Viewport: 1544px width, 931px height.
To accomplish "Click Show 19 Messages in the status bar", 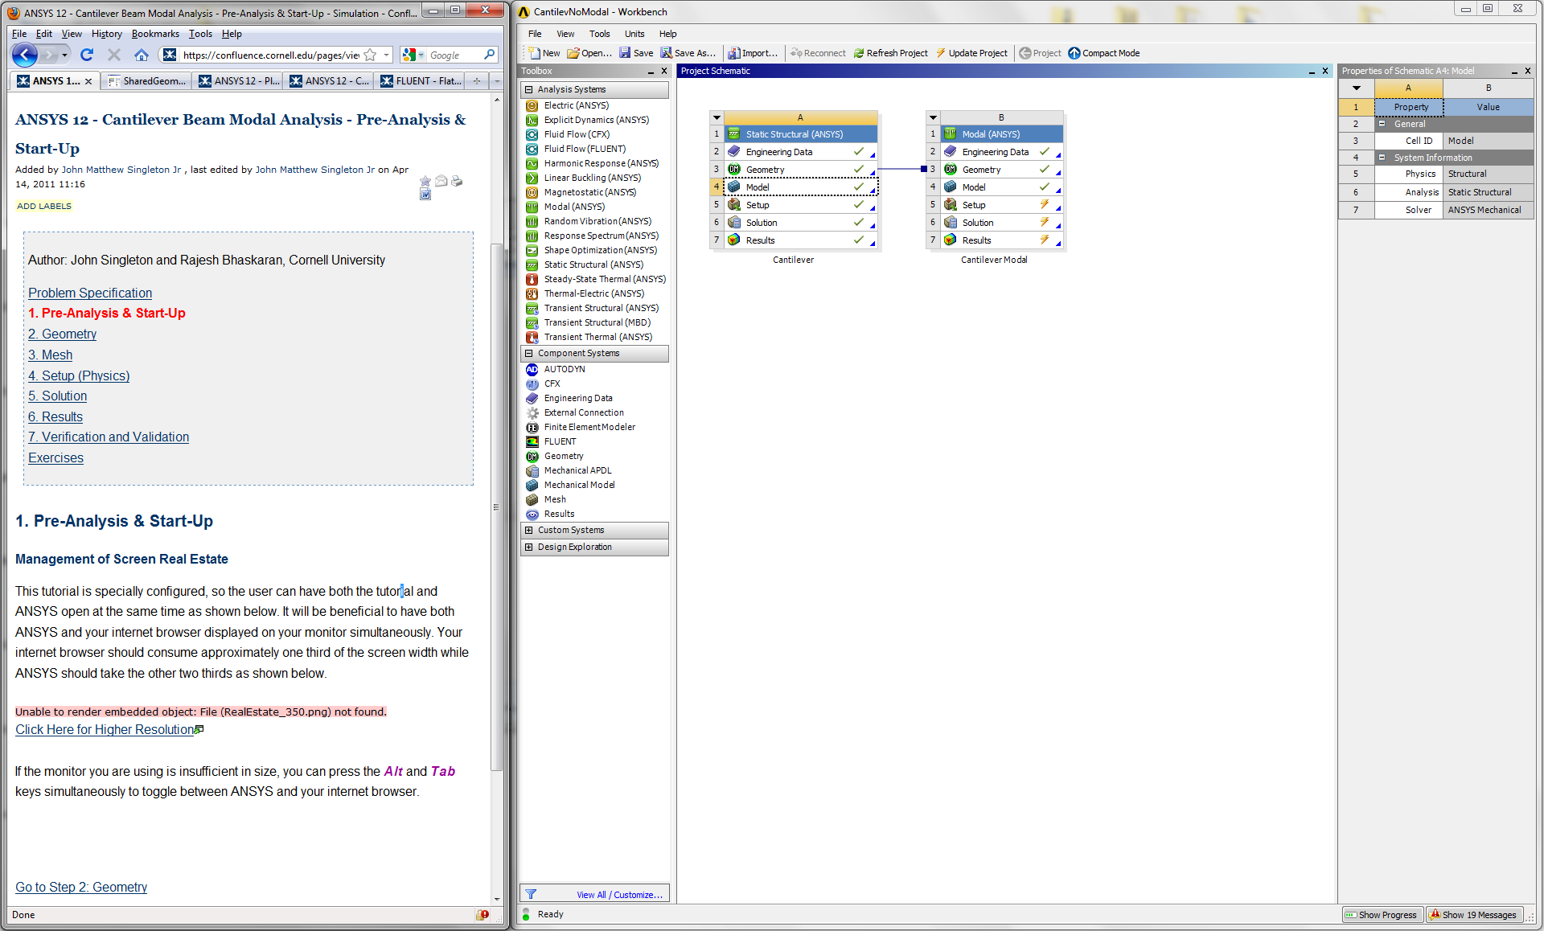I will 1473,915.
